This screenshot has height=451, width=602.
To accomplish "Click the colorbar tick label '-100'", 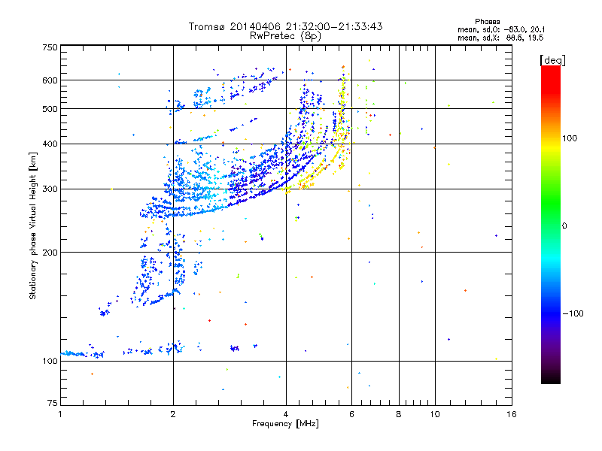I will pyautogui.click(x=573, y=313).
